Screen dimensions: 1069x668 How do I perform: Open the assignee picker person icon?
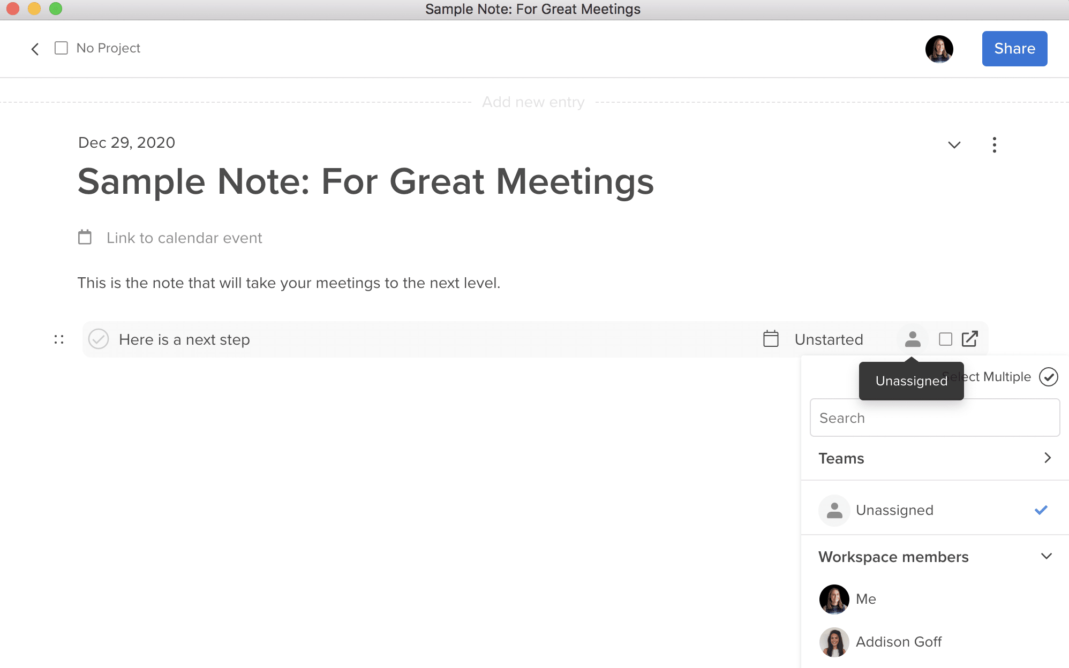click(912, 339)
